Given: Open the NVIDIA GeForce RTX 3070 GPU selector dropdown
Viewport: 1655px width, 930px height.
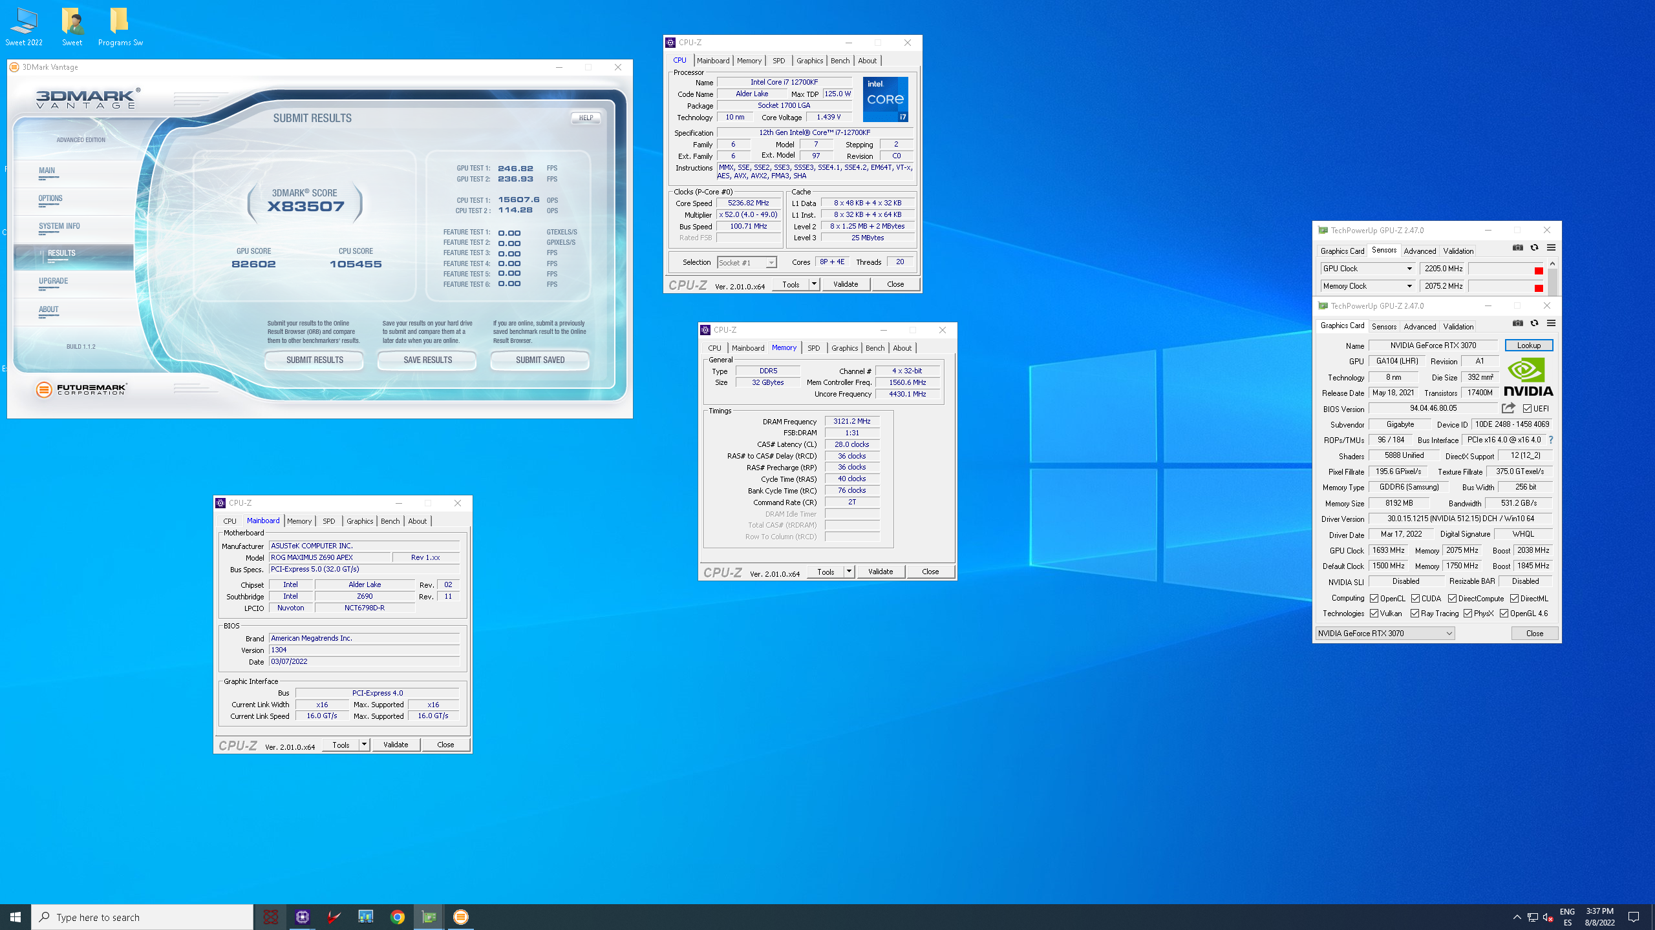Looking at the screenshot, I should click(x=1385, y=634).
